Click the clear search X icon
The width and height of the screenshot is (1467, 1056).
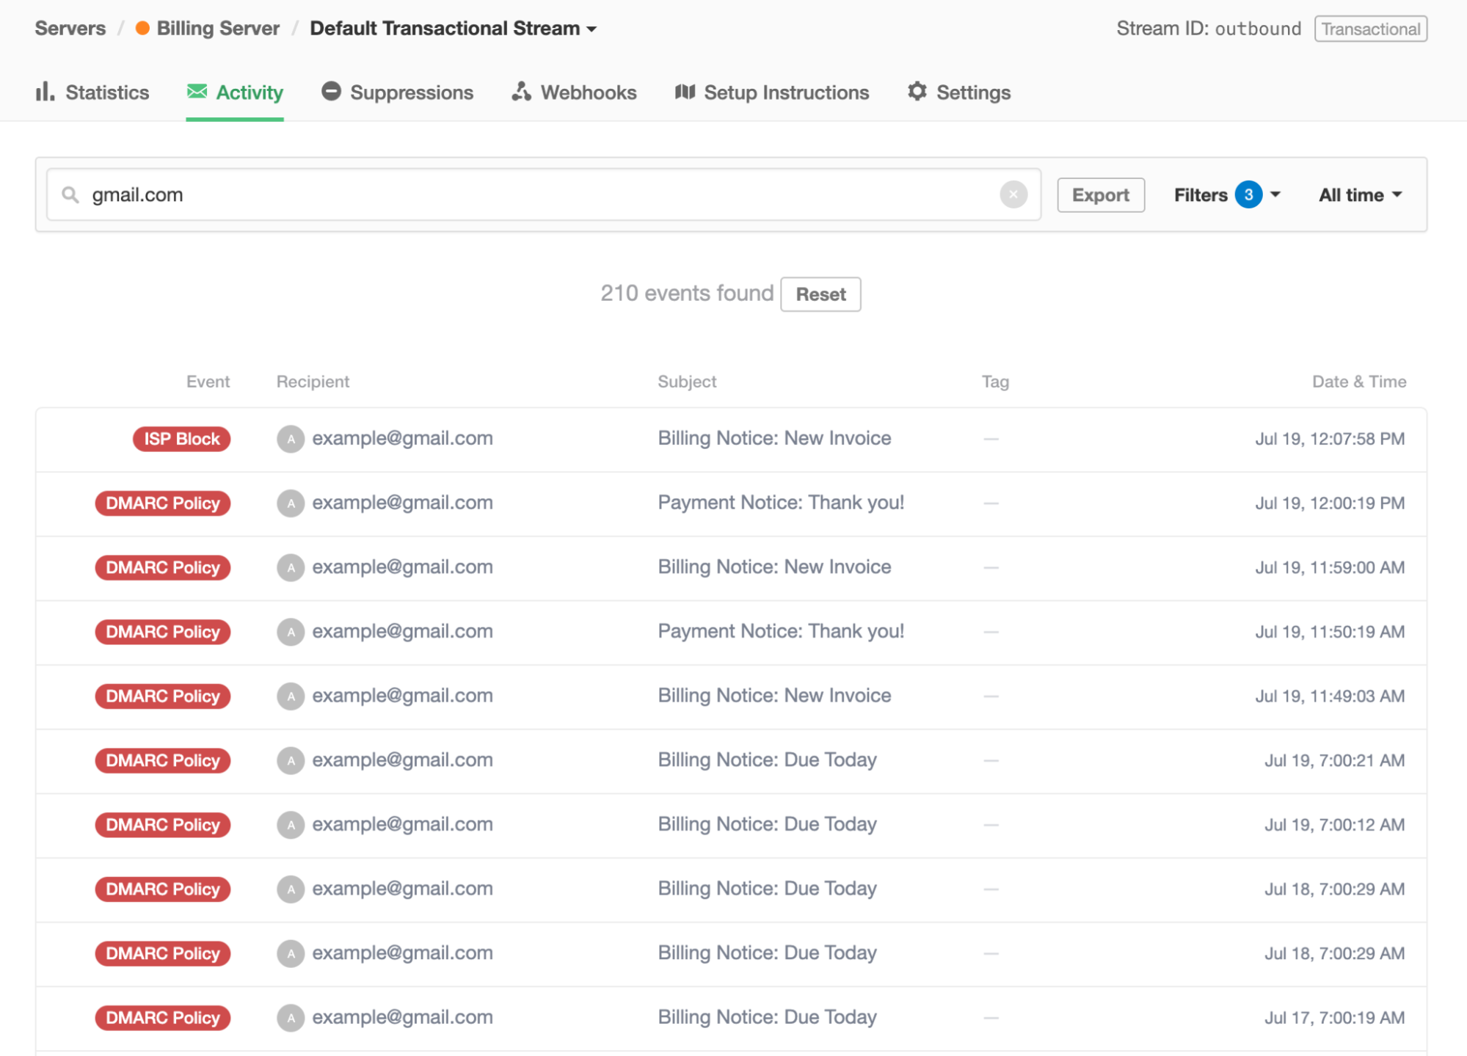(x=1013, y=194)
